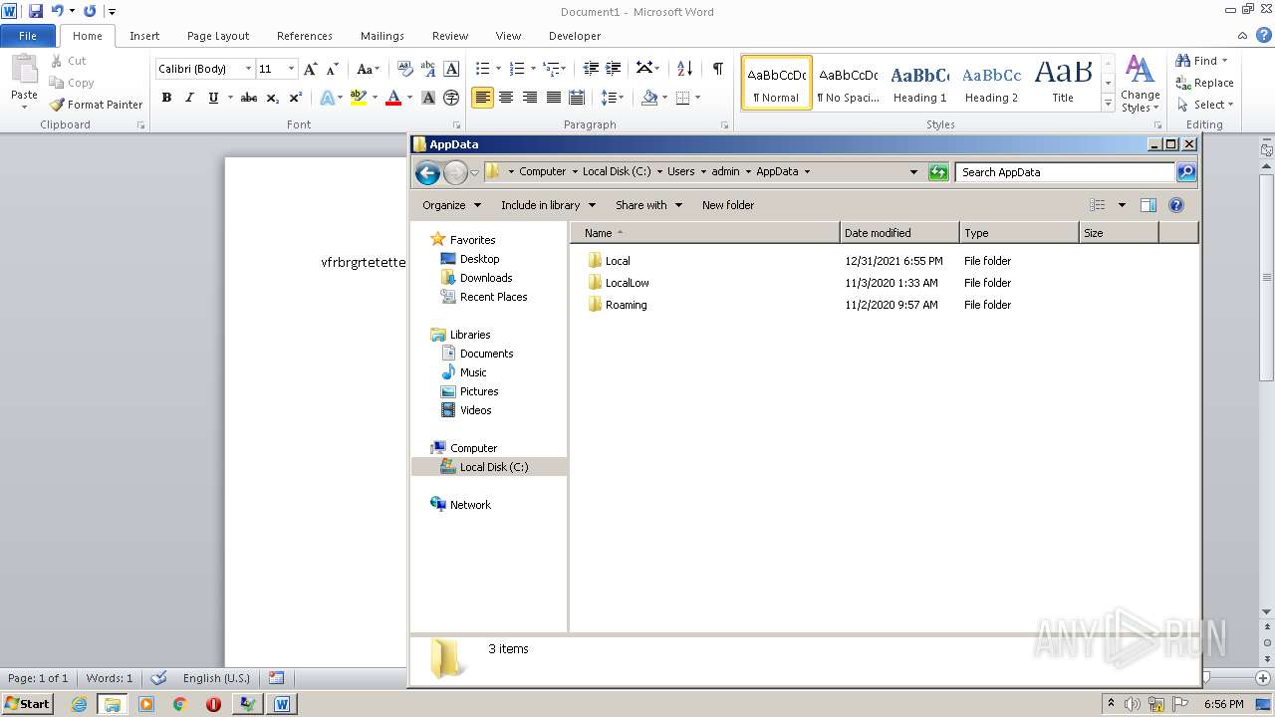Open the Organize dropdown in Explorer
The height and width of the screenshot is (717, 1275).
tap(451, 205)
